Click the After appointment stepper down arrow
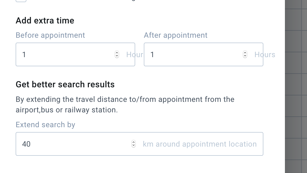The width and height of the screenshot is (307, 173). tap(245, 56)
